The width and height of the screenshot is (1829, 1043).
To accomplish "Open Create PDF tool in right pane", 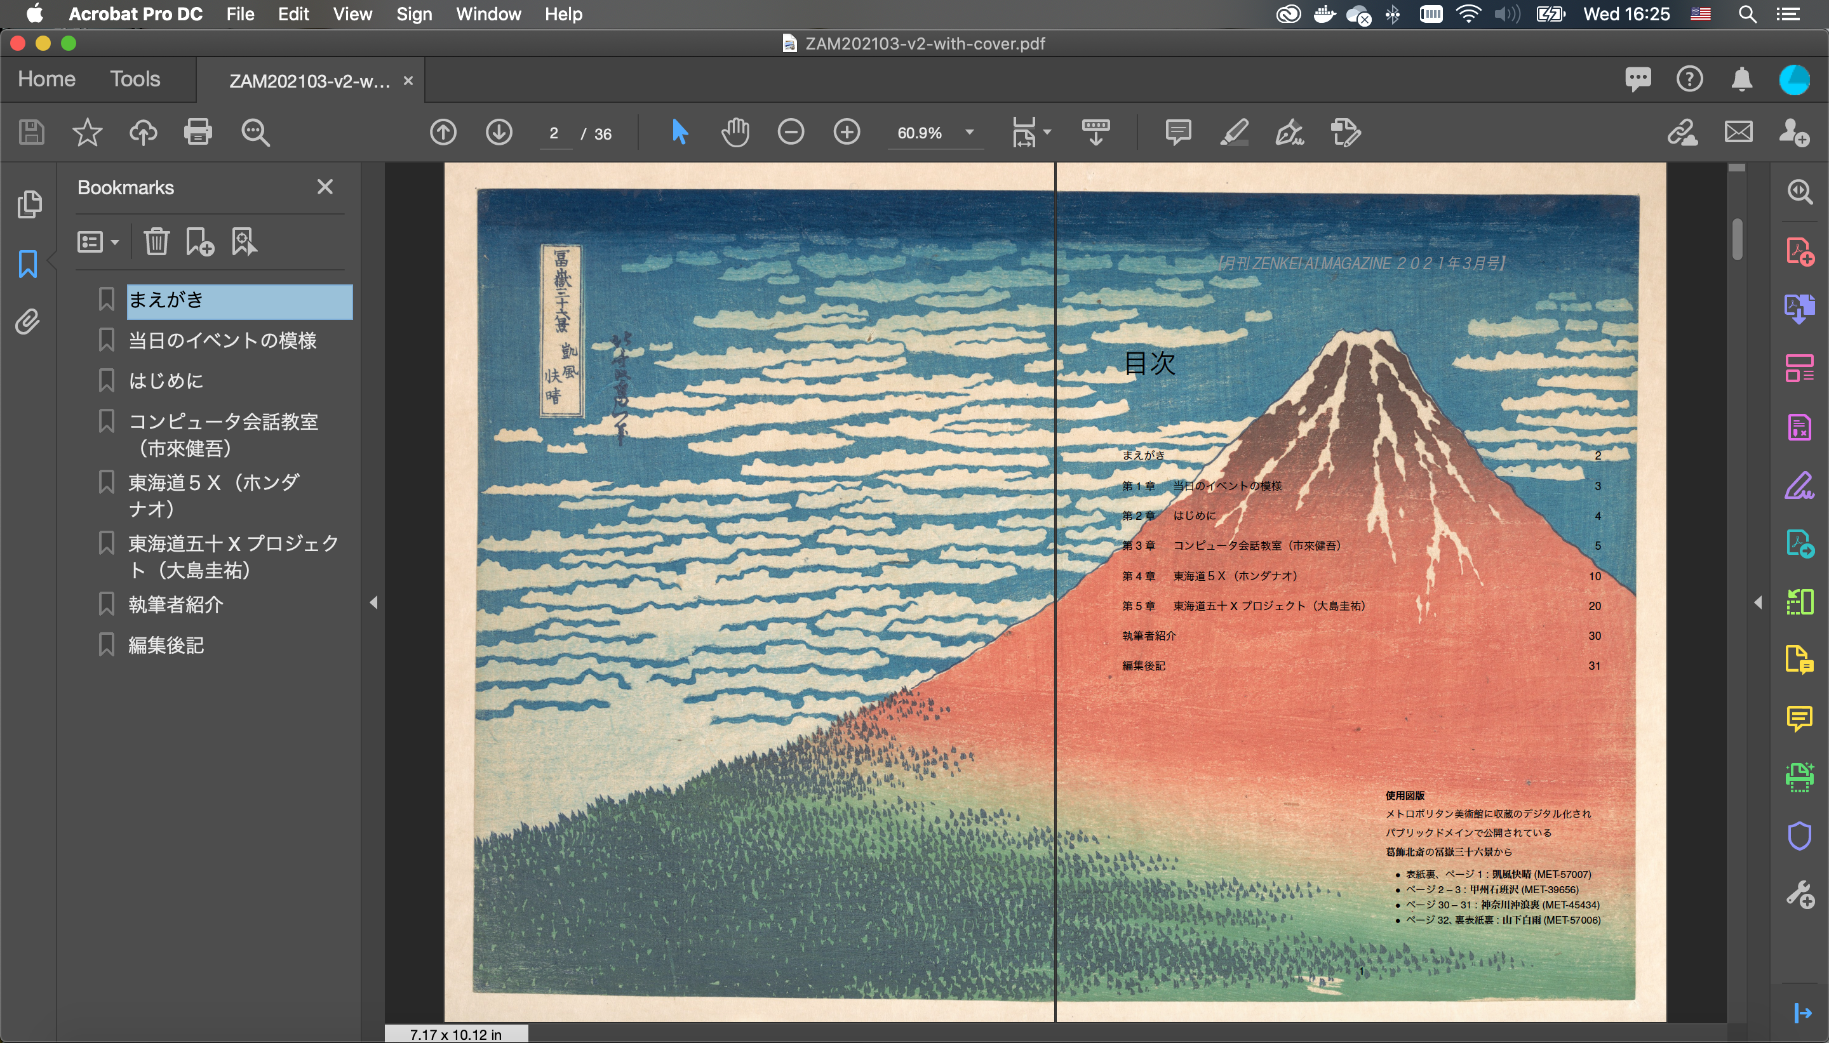I will point(1800,251).
